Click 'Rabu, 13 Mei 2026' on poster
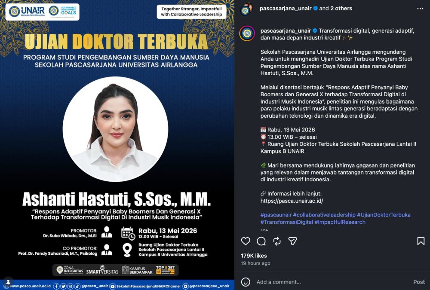 tap(168, 231)
